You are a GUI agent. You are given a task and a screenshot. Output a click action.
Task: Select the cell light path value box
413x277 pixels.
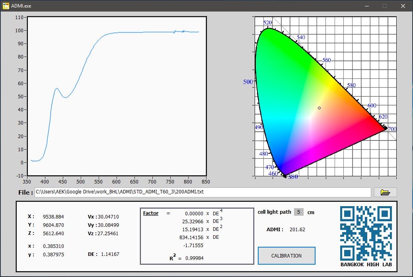point(298,212)
